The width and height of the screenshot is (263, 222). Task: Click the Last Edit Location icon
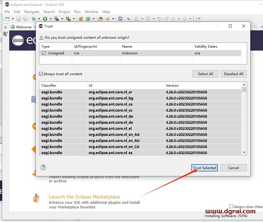(x=160, y=19)
